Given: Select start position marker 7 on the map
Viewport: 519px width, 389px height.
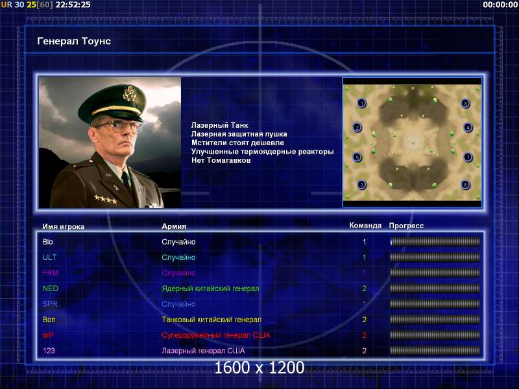Looking at the screenshot, I should 468,157.
